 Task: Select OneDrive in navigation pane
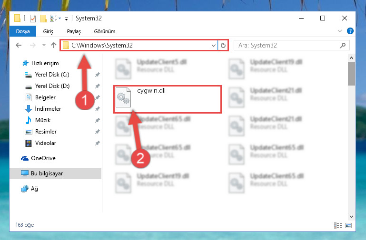pyautogui.click(x=38, y=158)
